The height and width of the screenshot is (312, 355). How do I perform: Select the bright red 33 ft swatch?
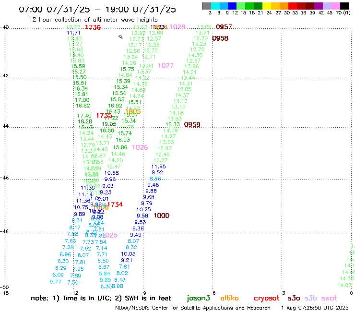coord(293,6)
